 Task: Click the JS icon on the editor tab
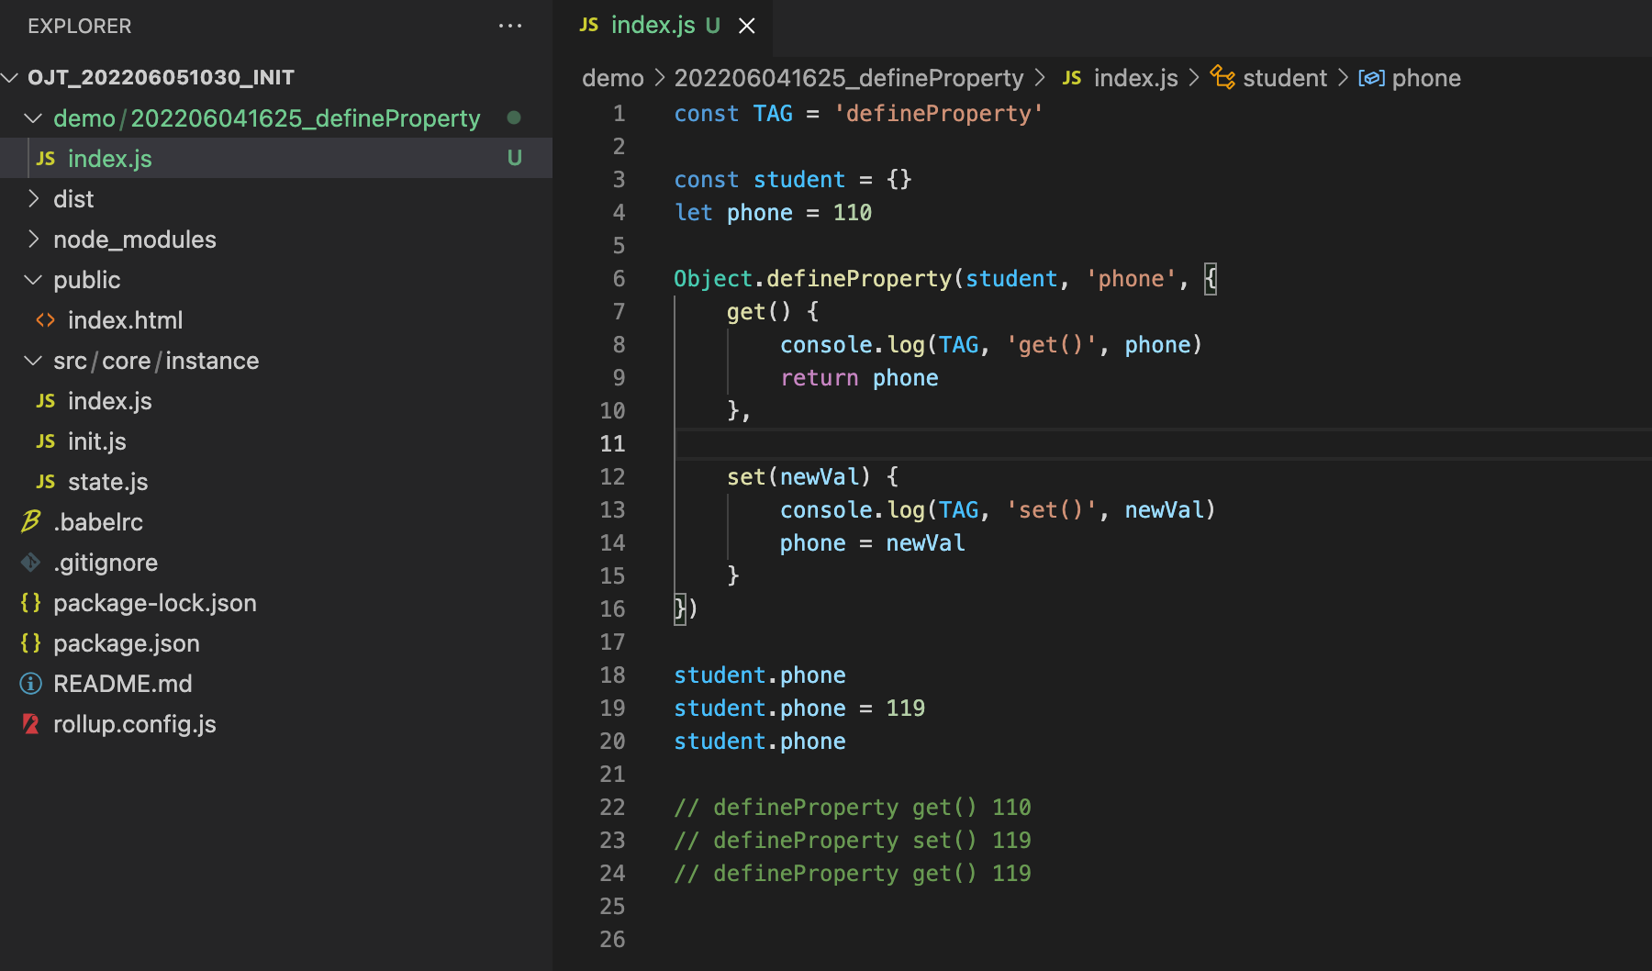[x=589, y=25]
